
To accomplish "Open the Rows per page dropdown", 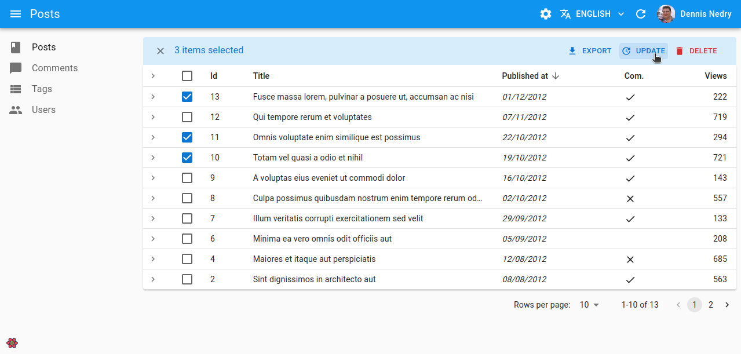I will pyautogui.click(x=589, y=305).
